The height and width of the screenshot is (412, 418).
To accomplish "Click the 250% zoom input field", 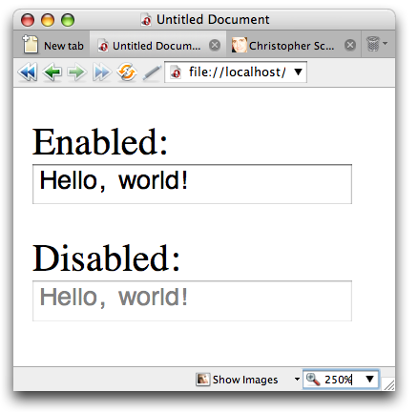I will point(341,379).
